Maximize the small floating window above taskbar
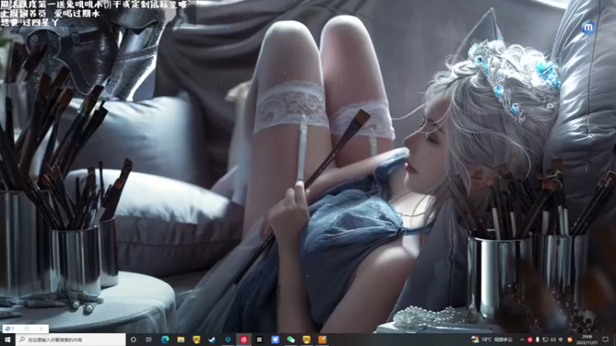 (x=27, y=328)
